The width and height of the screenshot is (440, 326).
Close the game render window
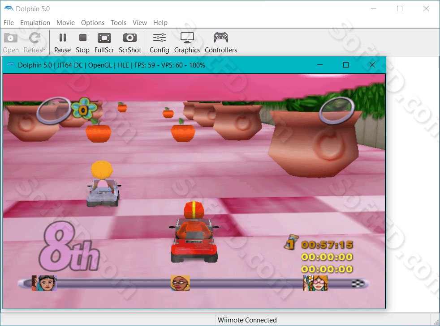point(372,65)
